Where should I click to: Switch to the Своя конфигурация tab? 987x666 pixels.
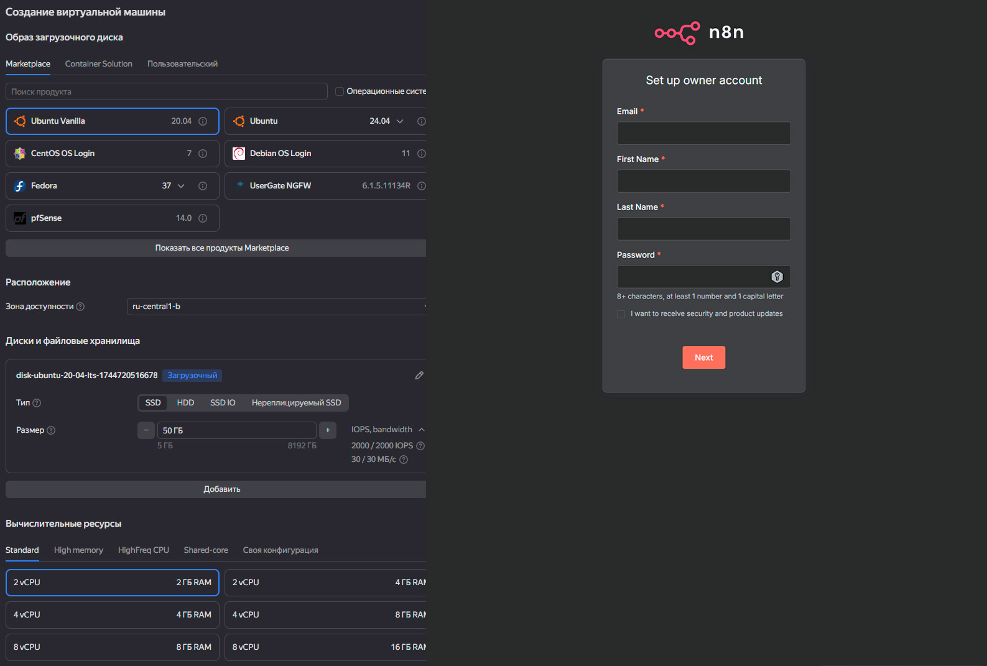tap(280, 550)
